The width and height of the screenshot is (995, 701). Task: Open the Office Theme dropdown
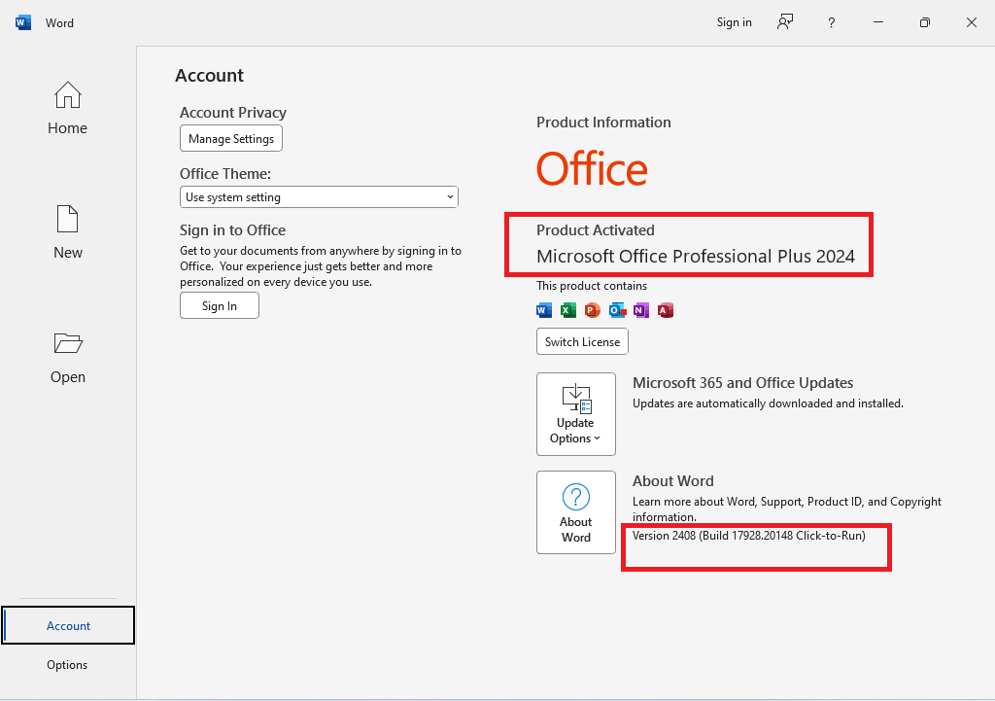[x=319, y=196]
